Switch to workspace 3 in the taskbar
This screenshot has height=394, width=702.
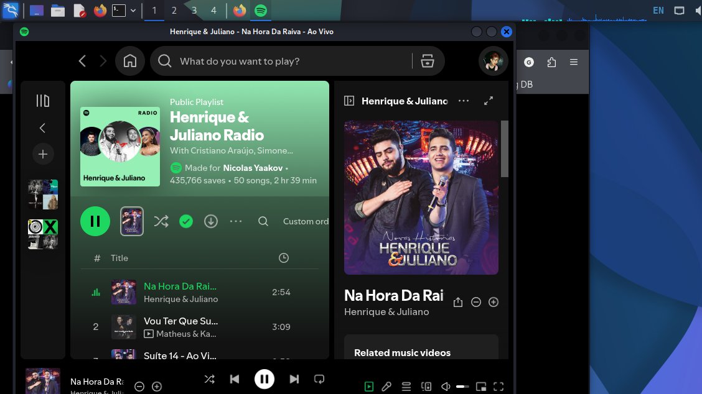coord(194,11)
